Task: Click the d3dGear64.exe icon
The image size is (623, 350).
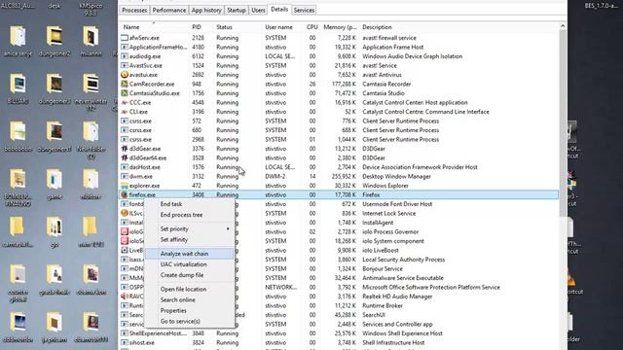Action: pos(125,157)
